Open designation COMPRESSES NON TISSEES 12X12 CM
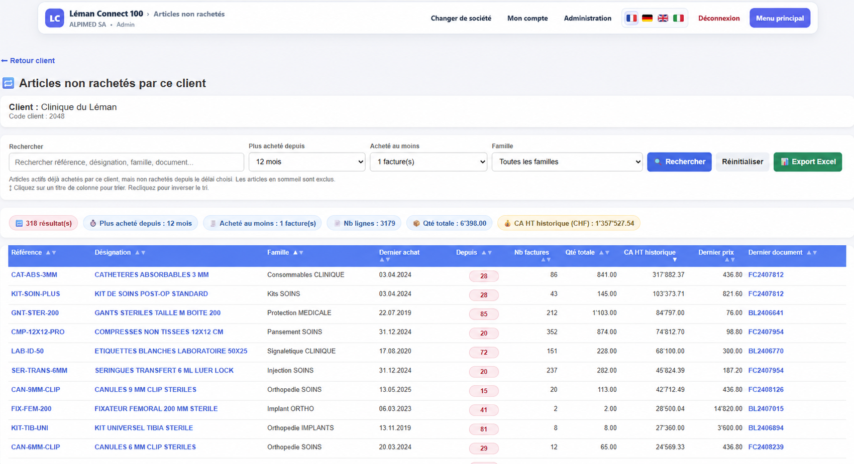 click(x=159, y=332)
